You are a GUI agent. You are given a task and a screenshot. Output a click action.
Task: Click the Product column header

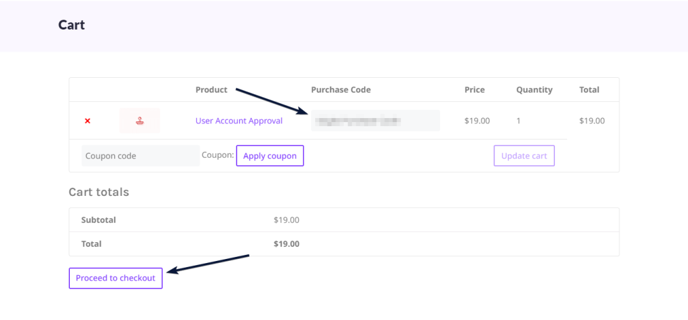[211, 90]
